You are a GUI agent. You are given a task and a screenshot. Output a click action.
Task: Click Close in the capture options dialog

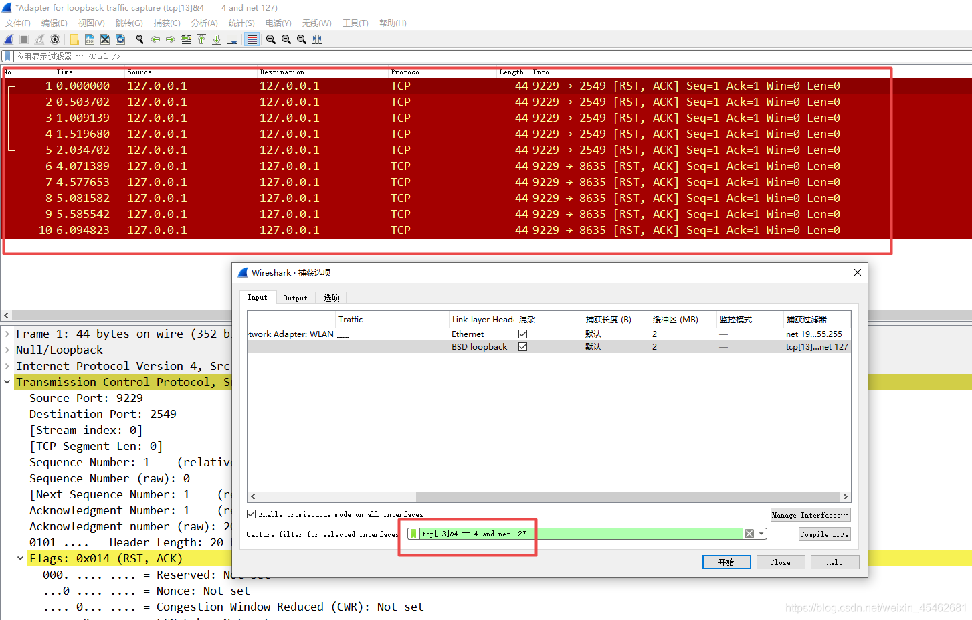(x=780, y=562)
